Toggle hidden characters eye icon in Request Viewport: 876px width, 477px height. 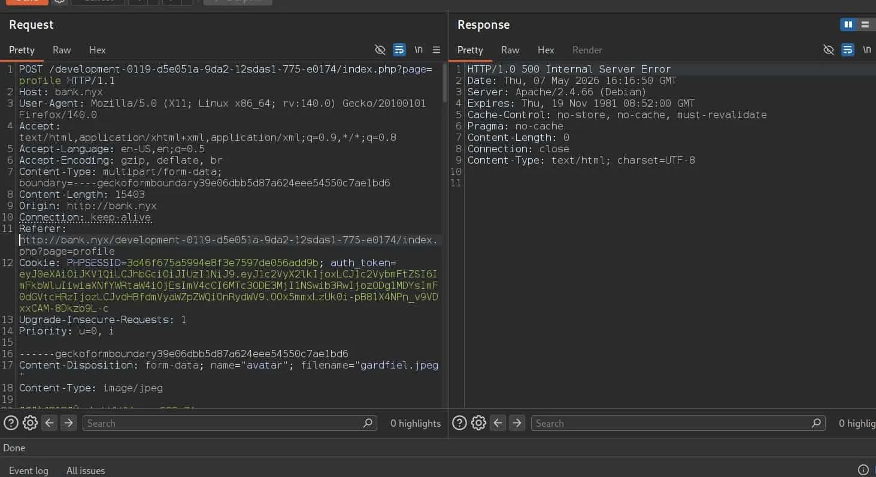pos(380,50)
